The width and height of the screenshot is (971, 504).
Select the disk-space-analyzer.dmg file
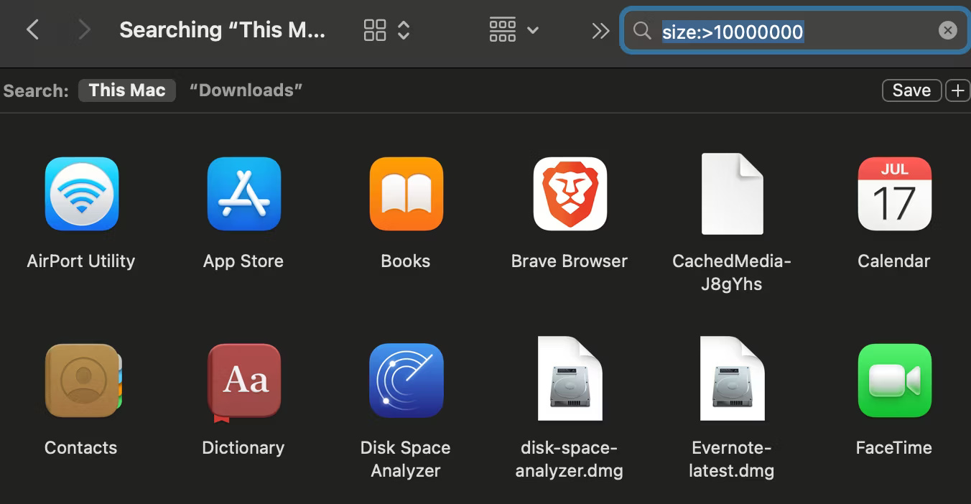[x=570, y=379]
